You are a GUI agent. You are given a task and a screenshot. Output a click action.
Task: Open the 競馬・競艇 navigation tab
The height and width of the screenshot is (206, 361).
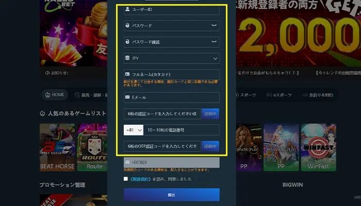(x=91, y=95)
